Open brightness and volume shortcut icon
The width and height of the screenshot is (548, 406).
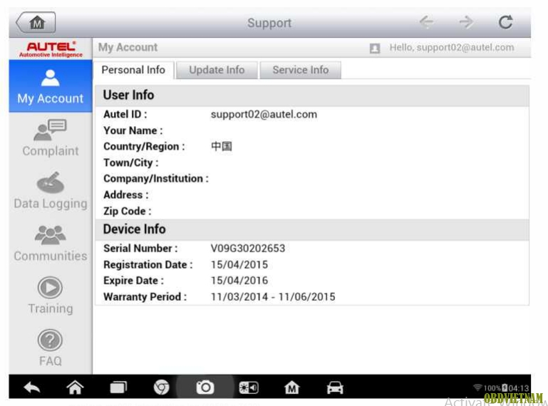tap(249, 387)
